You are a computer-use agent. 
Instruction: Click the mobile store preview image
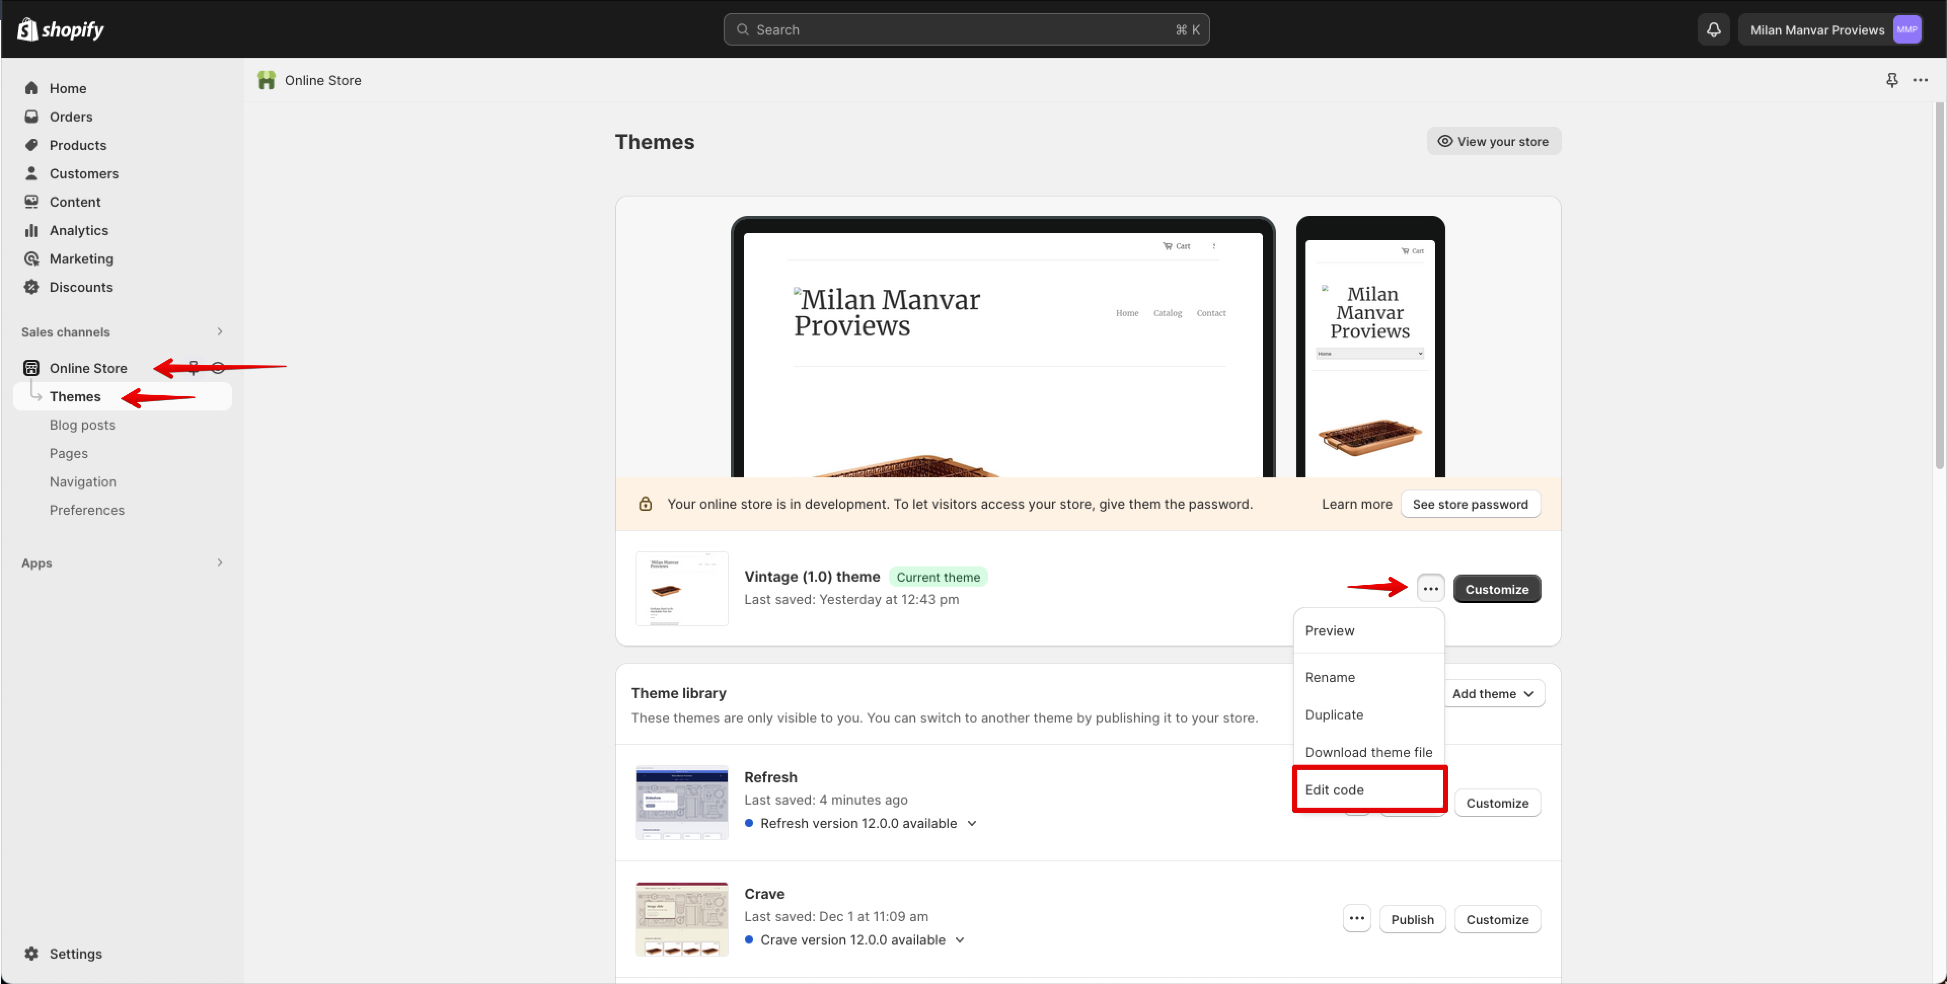point(1370,347)
